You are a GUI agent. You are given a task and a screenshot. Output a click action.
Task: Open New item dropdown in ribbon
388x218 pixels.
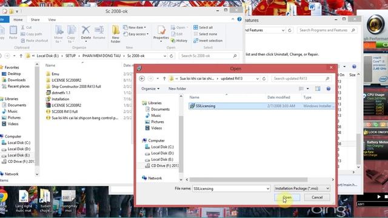click(135, 27)
